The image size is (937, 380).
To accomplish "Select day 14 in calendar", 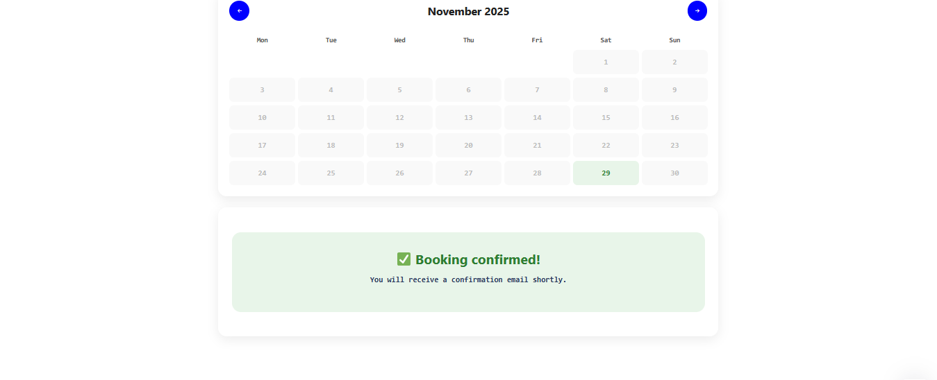I will click(x=537, y=117).
